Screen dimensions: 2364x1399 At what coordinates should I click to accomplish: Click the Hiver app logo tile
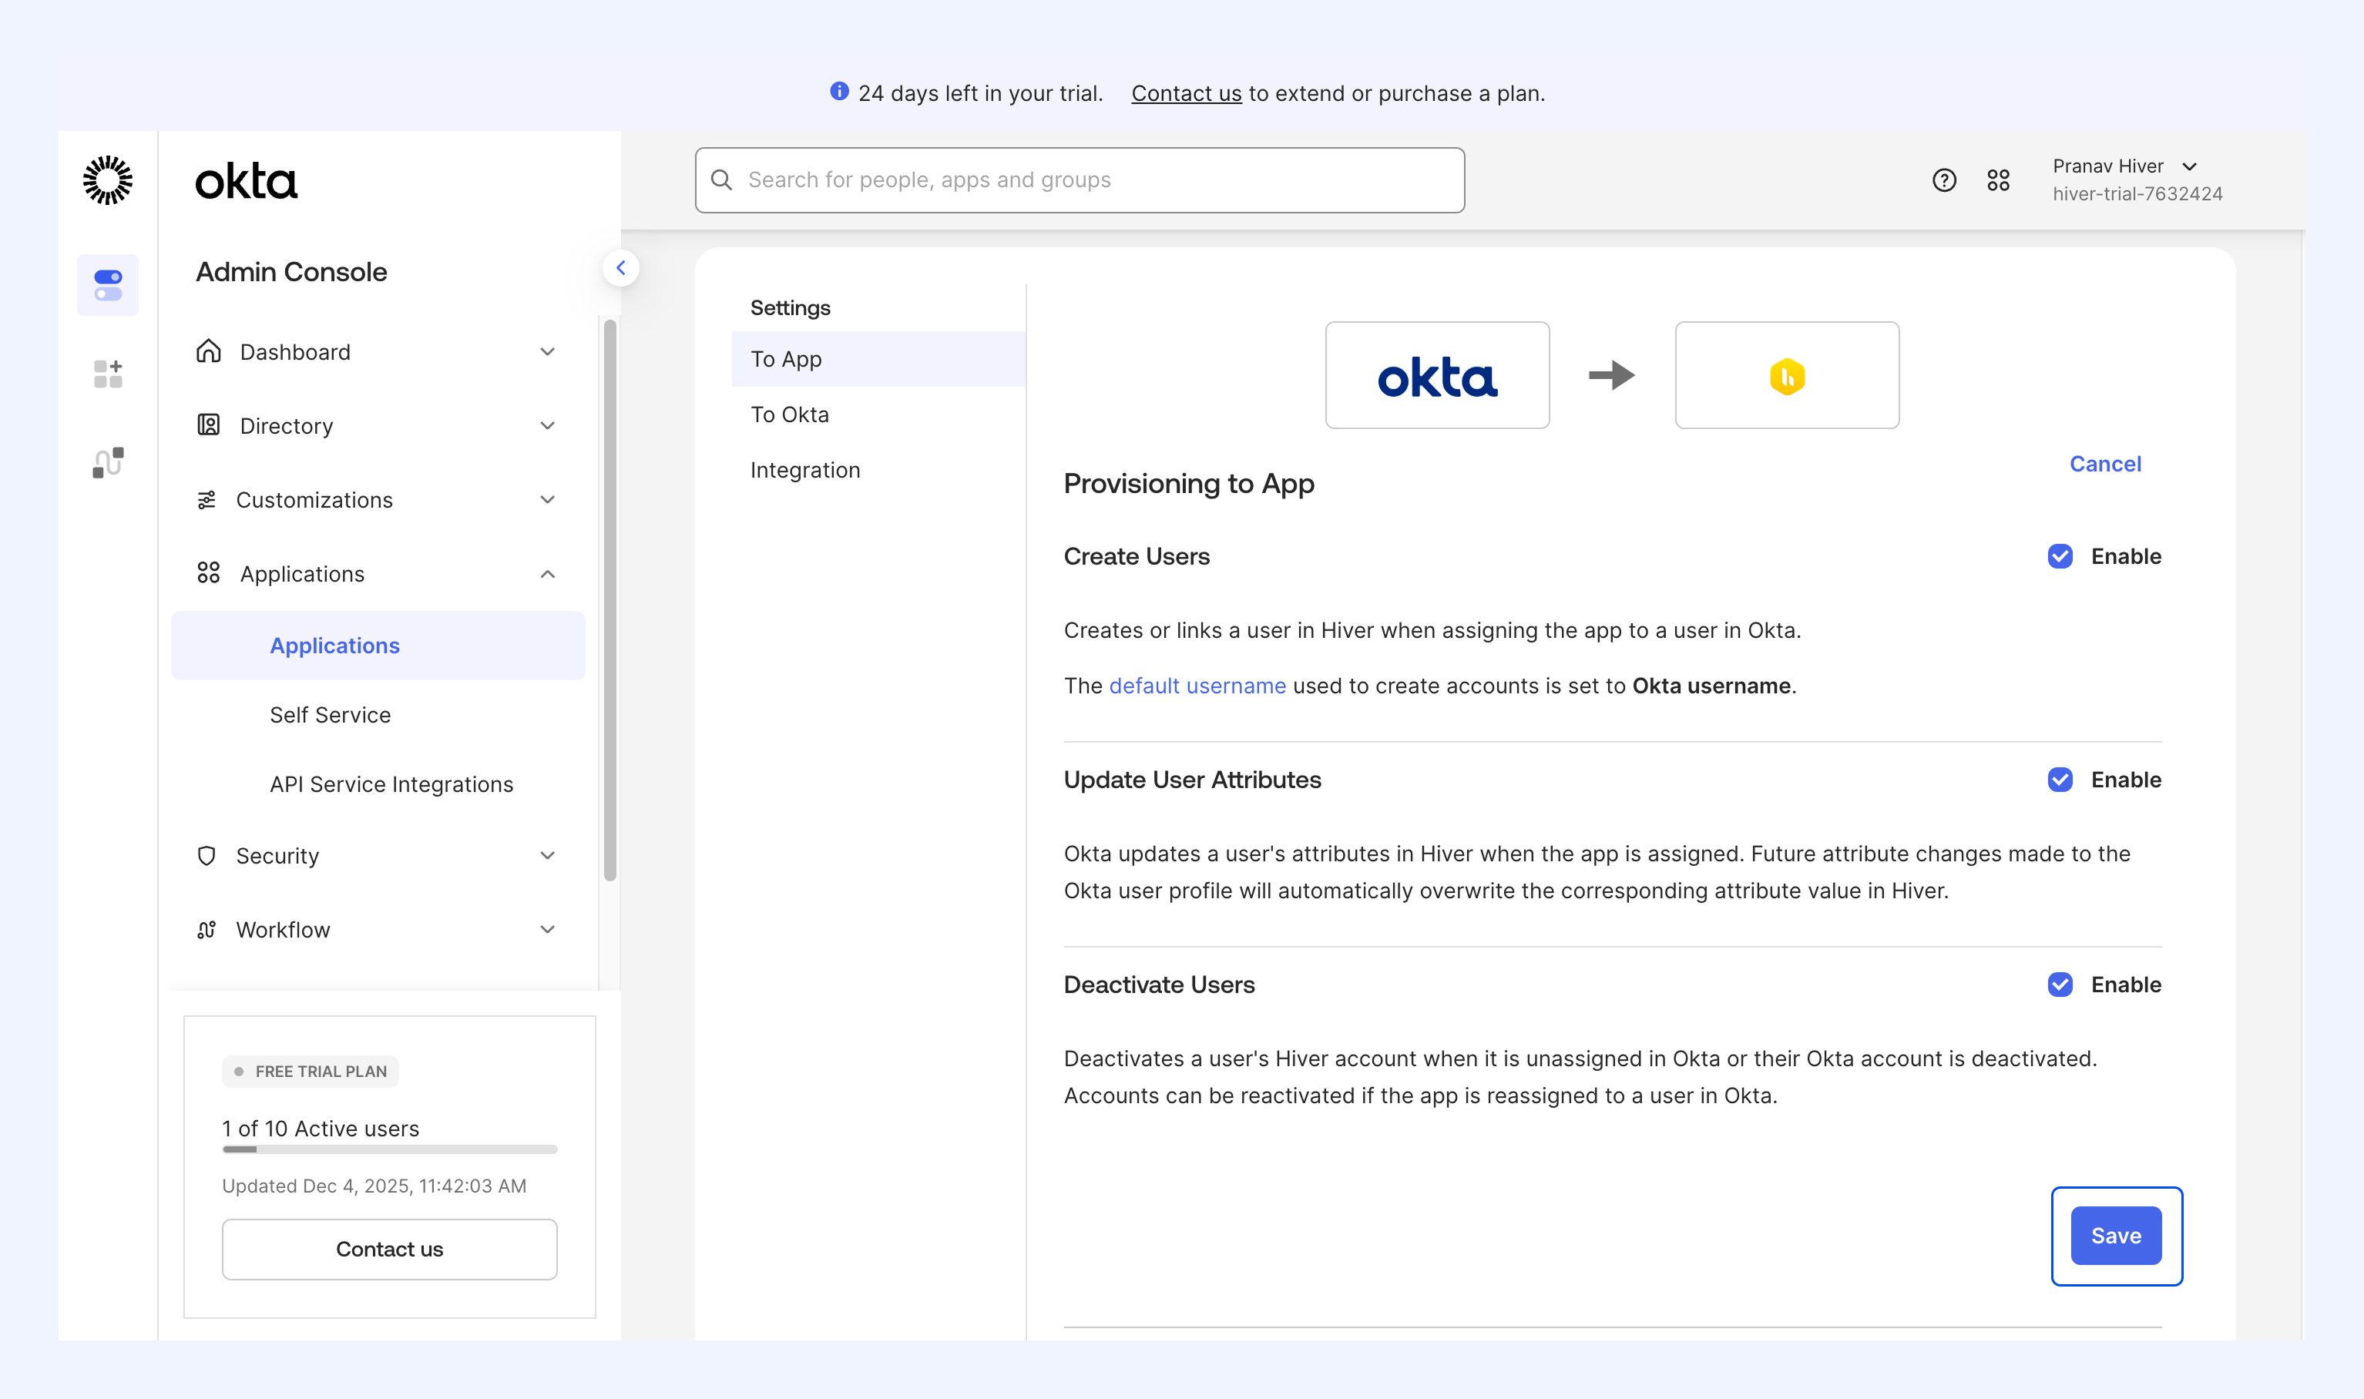[x=1787, y=375]
